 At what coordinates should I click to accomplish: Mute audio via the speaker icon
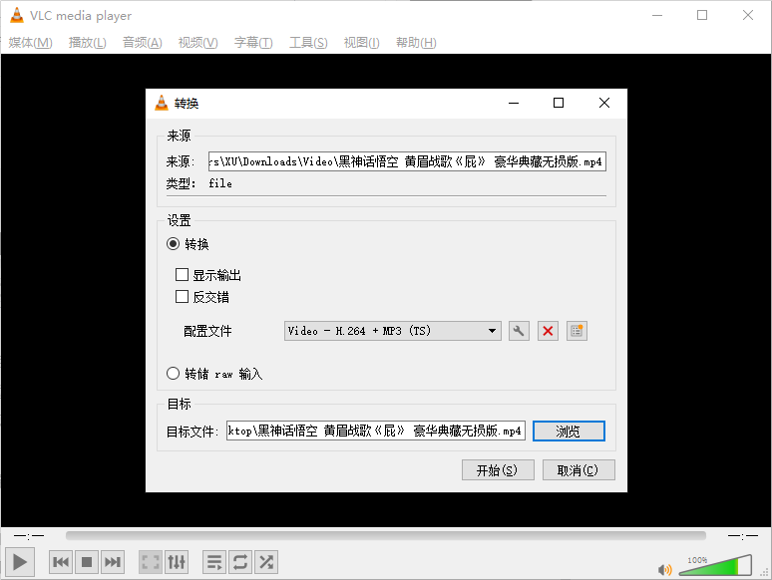click(665, 569)
